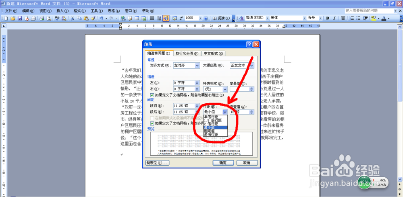Click the 制表位 tabs button
This screenshot has width=403, height=197.
156,163
